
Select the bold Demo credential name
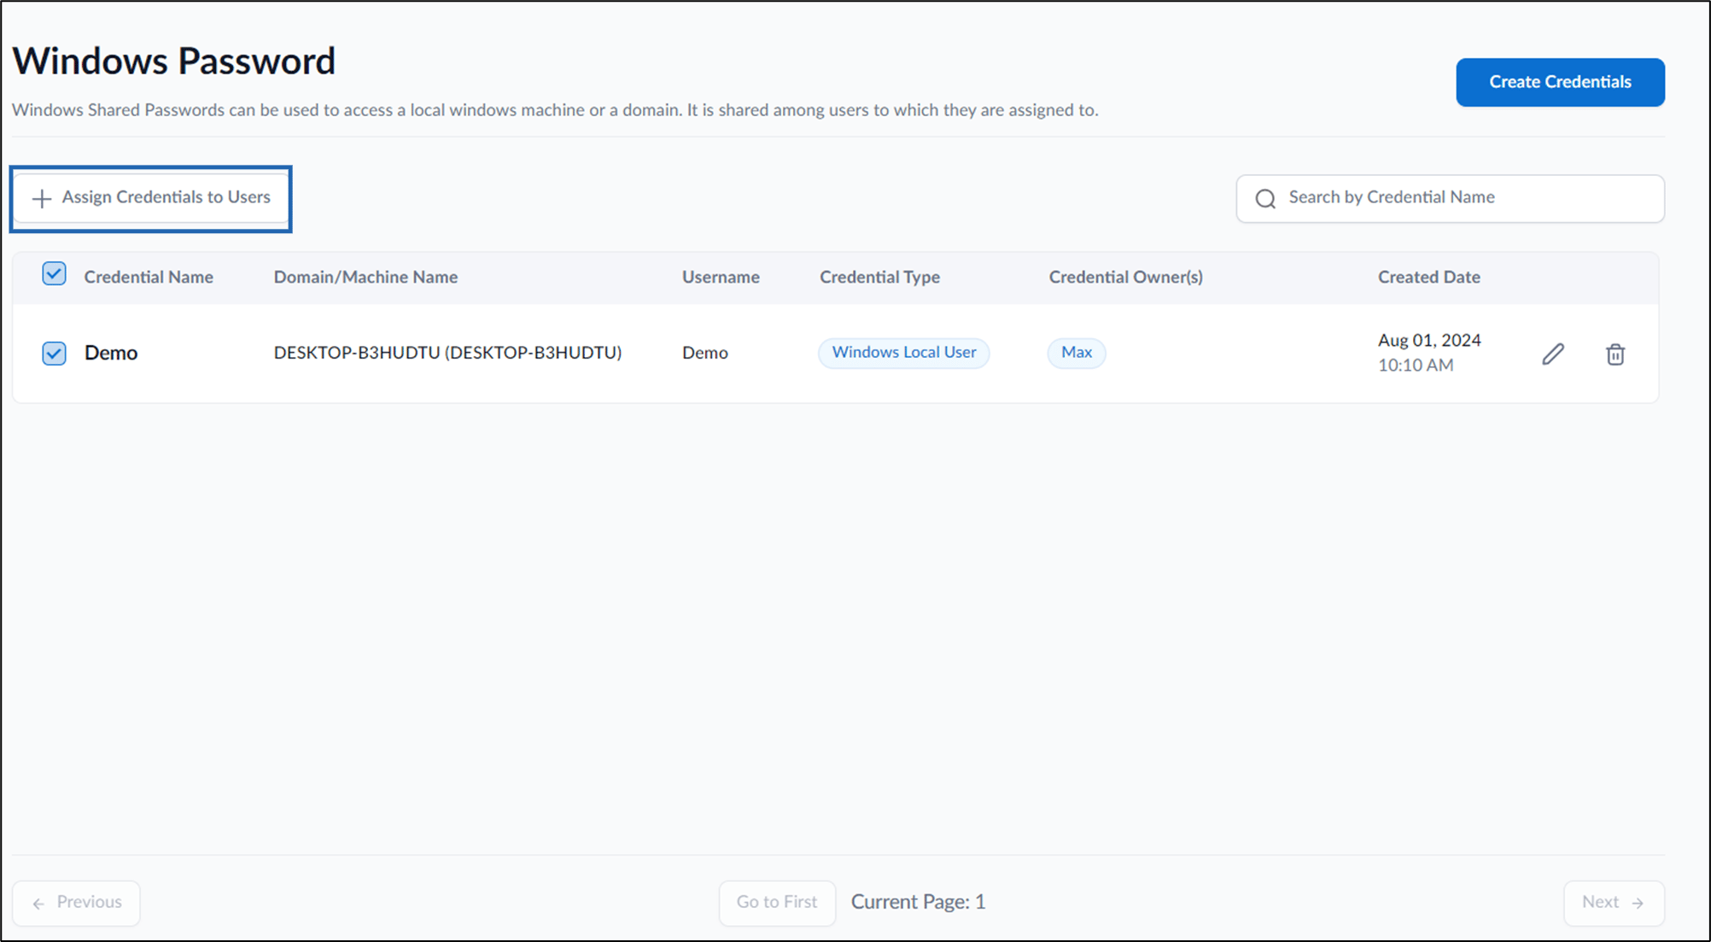pyautogui.click(x=111, y=353)
